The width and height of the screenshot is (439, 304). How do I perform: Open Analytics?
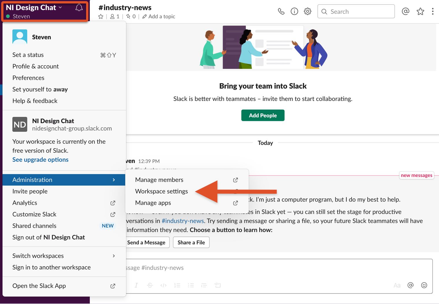64,203
